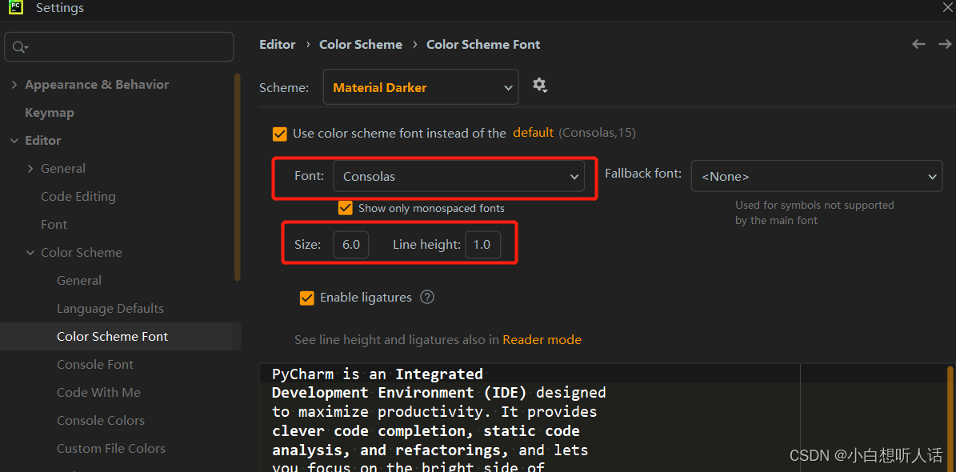Open the Fallback font dropdown
This screenshot has height=472, width=956.
(816, 177)
